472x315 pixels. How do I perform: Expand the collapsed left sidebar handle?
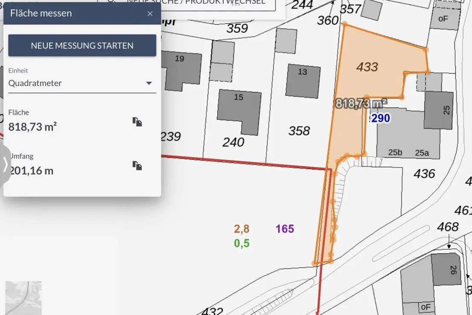[x=5, y=164]
